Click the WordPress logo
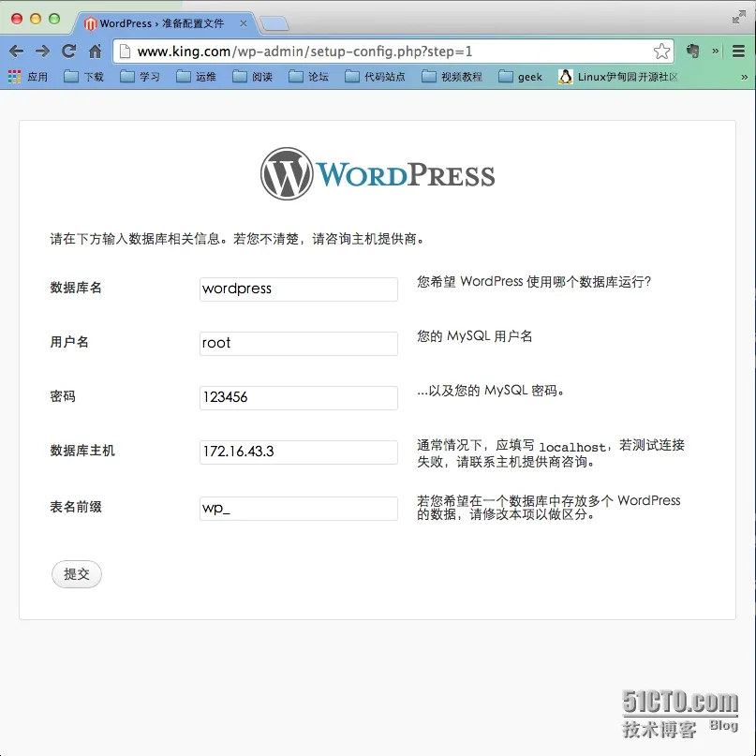This screenshot has width=756, height=756. 378,174
